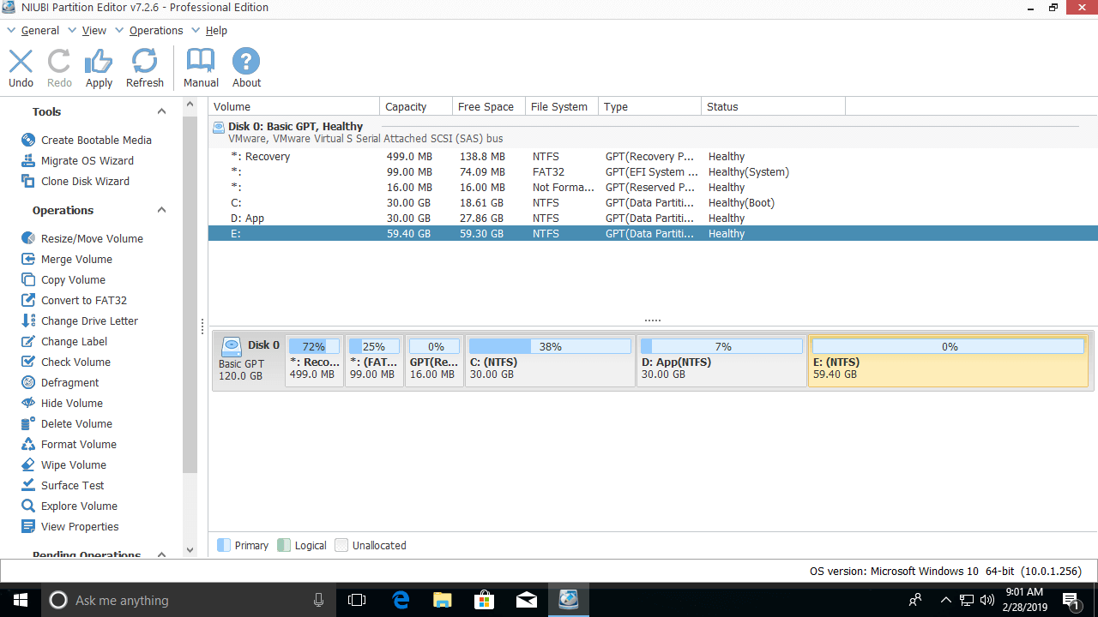Select the C: (NTFS) partition block
The width and height of the screenshot is (1098, 617).
549,361
